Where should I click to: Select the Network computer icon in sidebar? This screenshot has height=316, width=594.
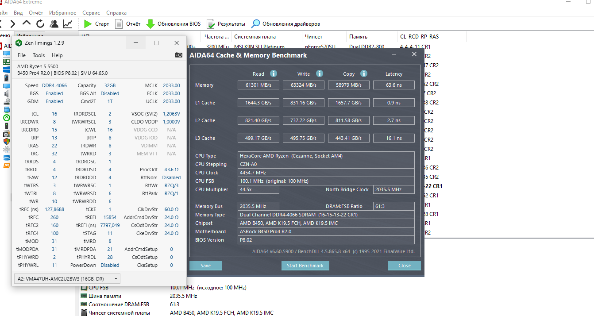(x=7, y=110)
